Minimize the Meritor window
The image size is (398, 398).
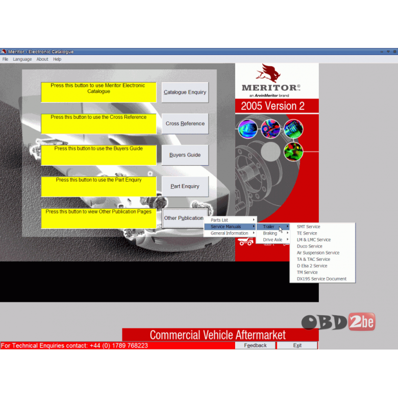[382, 52]
